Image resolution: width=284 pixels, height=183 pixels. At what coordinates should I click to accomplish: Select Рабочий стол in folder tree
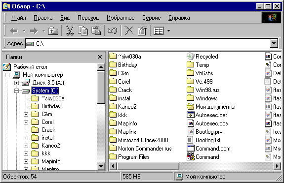pos(30,67)
